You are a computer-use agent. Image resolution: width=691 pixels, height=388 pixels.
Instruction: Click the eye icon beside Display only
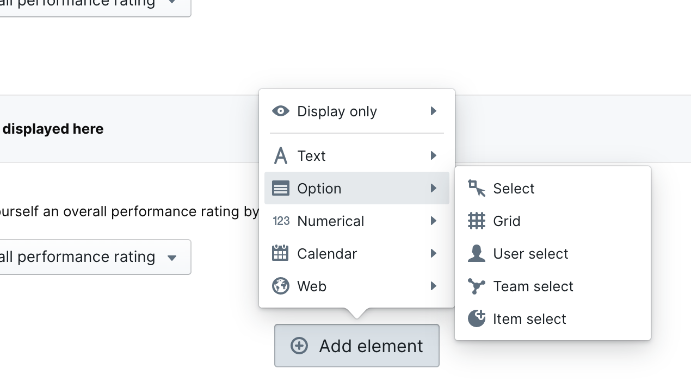(x=280, y=111)
